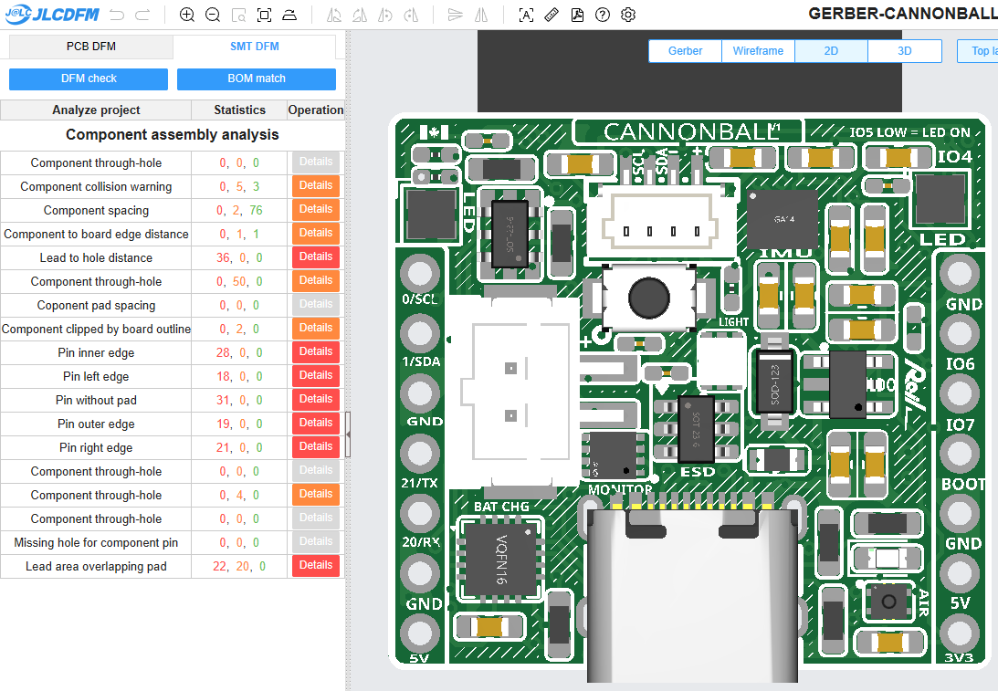Click the Statistics column header
Screen dimensions: 998x691
tap(239, 110)
